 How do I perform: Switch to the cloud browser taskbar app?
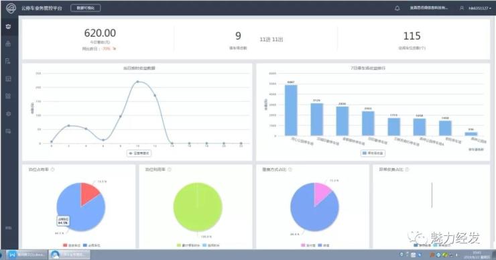70,255
